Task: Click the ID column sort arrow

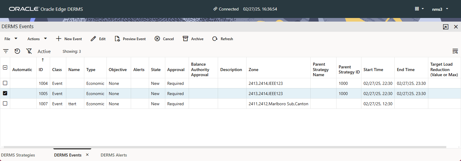Action: click(43, 60)
